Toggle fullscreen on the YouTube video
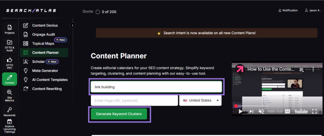The width and height of the screenshot is (324, 136). 314,111
